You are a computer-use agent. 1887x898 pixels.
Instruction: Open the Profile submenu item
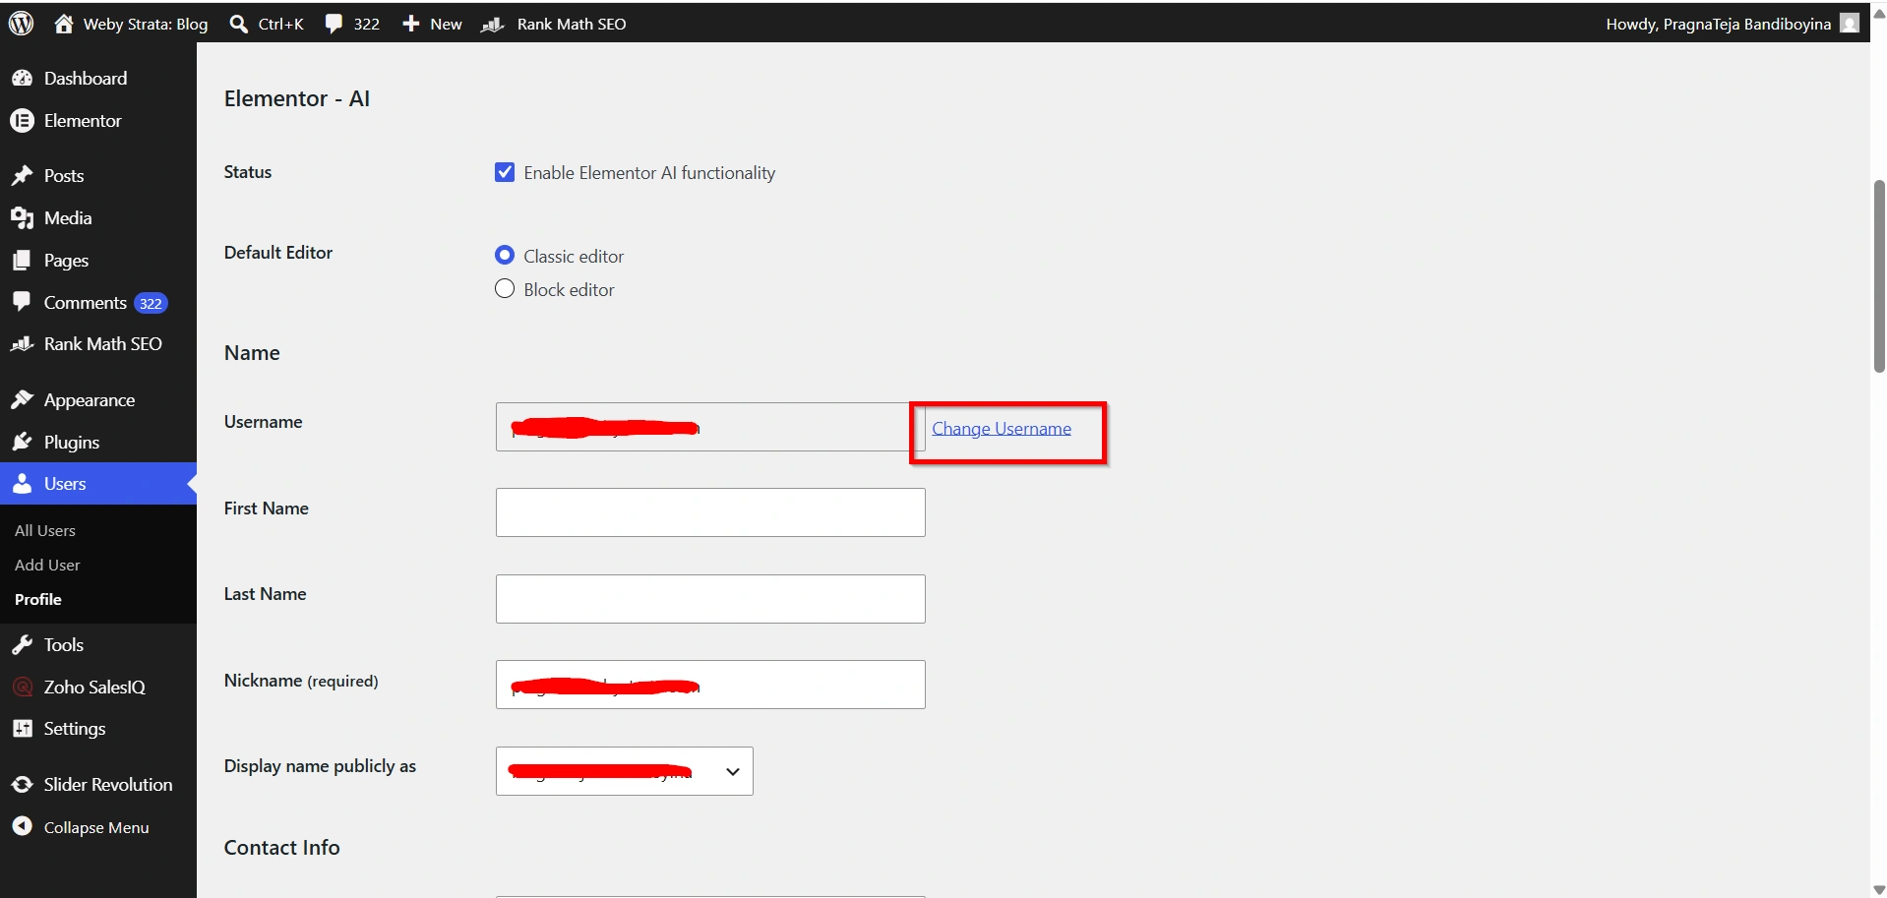click(x=38, y=600)
